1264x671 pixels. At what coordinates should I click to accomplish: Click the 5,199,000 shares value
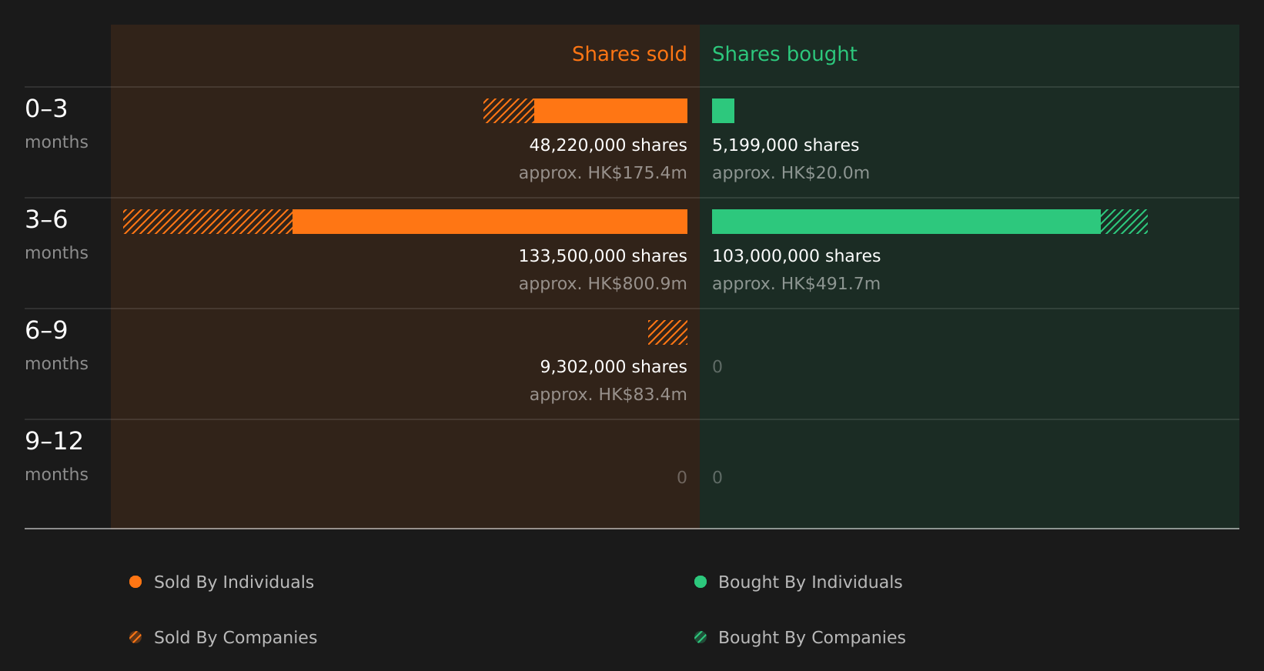pyautogui.click(x=785, y=145)
